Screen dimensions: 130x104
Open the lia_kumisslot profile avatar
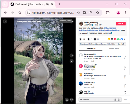tap(81, 75)
